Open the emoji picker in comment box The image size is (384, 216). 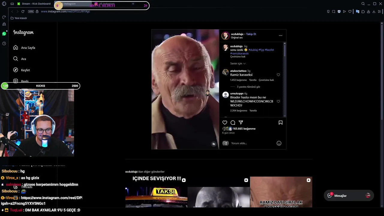(x=279, y=143)
